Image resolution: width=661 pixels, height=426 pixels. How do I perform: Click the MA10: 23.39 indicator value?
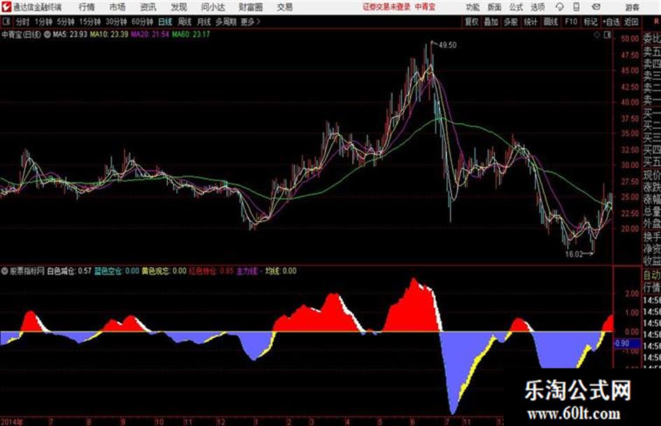108,34
